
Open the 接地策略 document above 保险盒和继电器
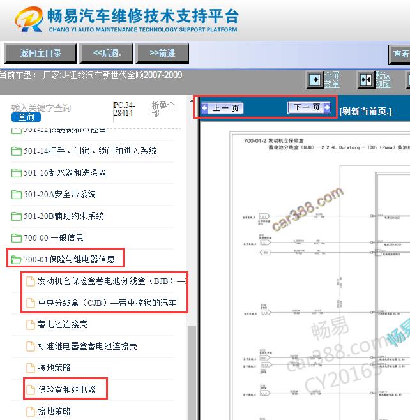click(x=54, y=368)
